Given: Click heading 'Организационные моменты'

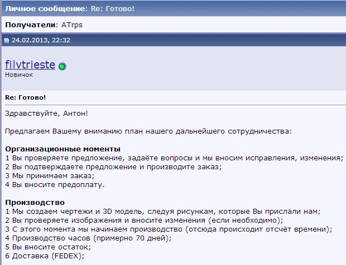Looking at the screenshot, I should [63, 149].
